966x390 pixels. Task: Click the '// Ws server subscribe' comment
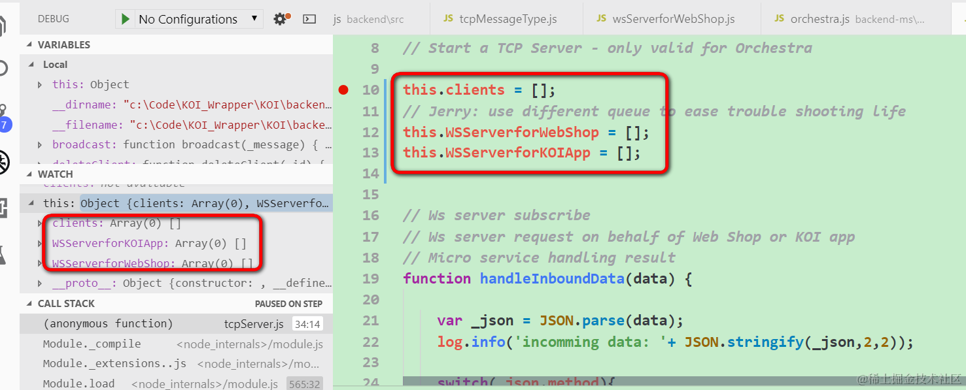click(x=496, y=216)
